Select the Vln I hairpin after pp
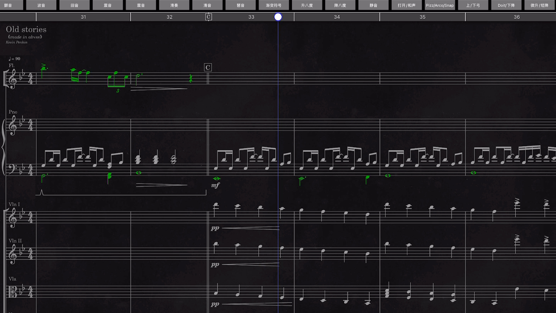 pyautogui.click(x=251, y=228)
